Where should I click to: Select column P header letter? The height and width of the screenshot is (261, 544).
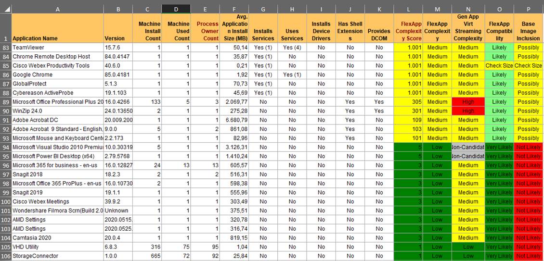[x=528, y=9]
